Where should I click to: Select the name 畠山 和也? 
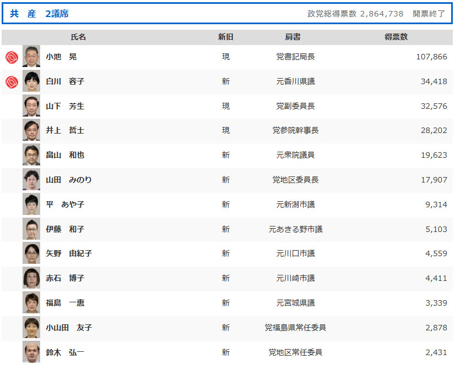pyautogui.click(x=65, y=155)
